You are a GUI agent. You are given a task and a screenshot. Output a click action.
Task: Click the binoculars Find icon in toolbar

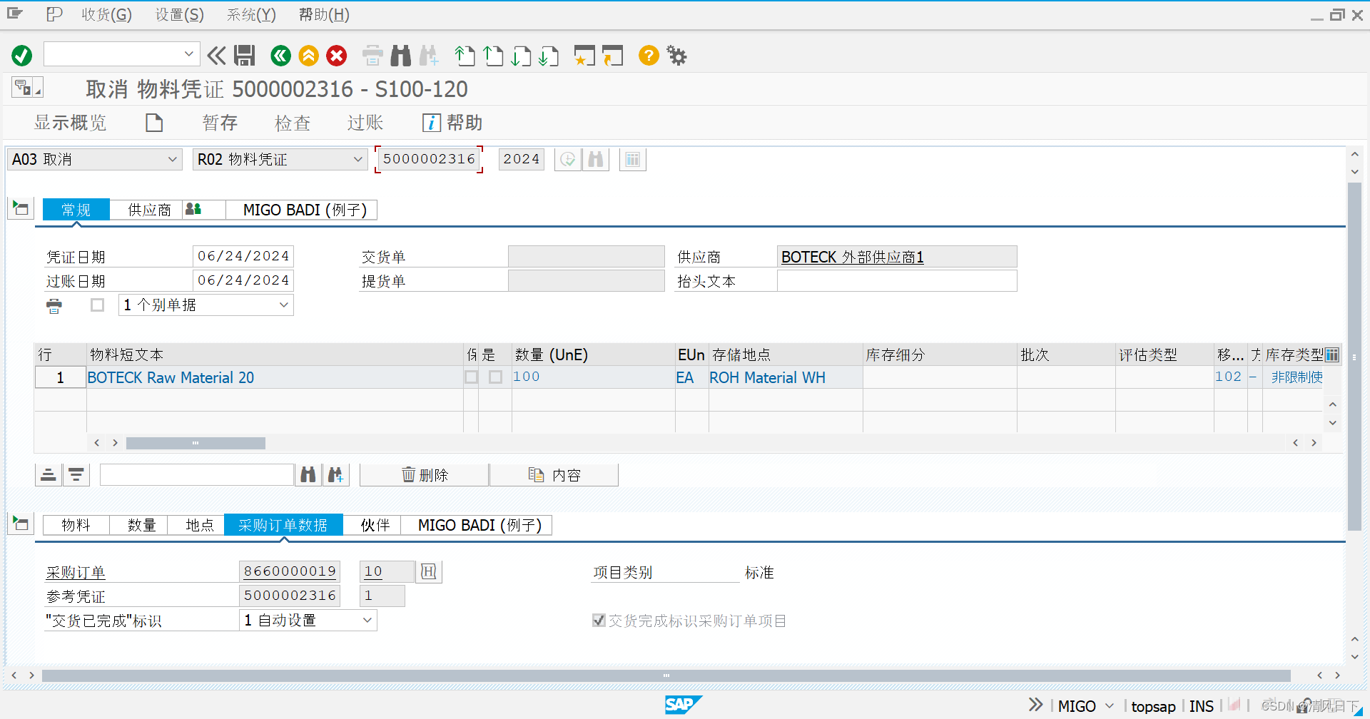coord(401,55)
